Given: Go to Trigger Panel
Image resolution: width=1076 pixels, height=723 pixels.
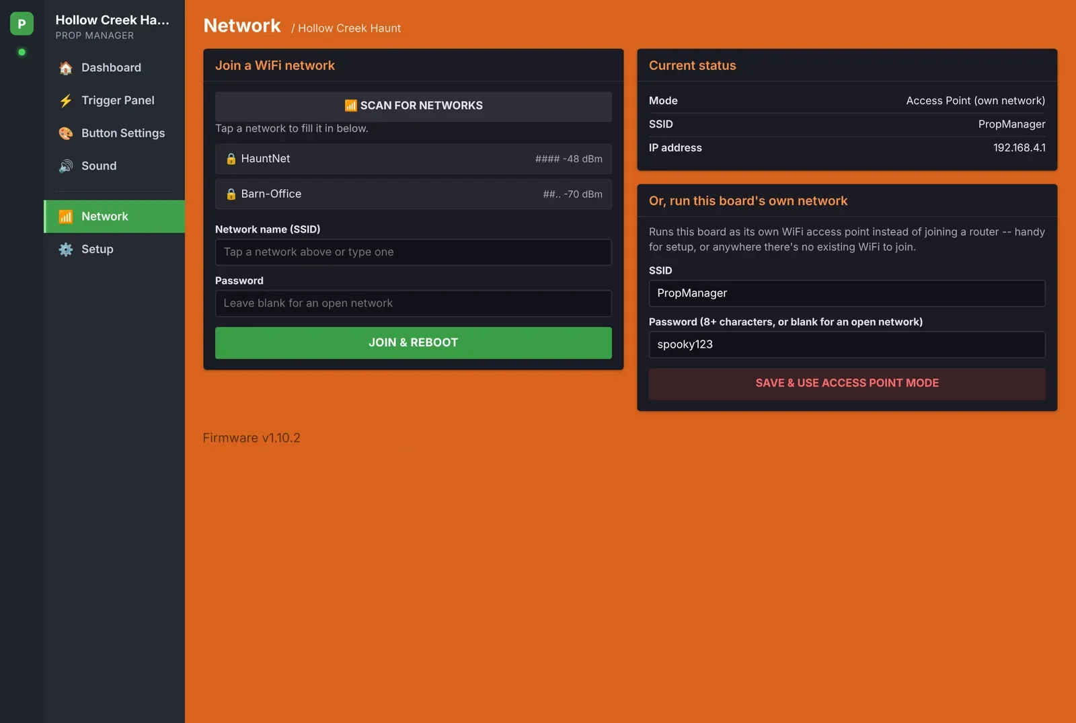Looking at the screenshot, I should pos(114,100).
